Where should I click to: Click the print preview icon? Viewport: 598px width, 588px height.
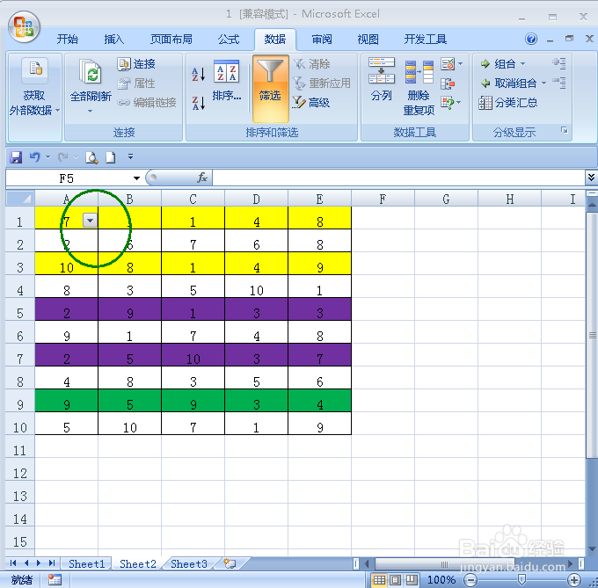tap(91, 157)
